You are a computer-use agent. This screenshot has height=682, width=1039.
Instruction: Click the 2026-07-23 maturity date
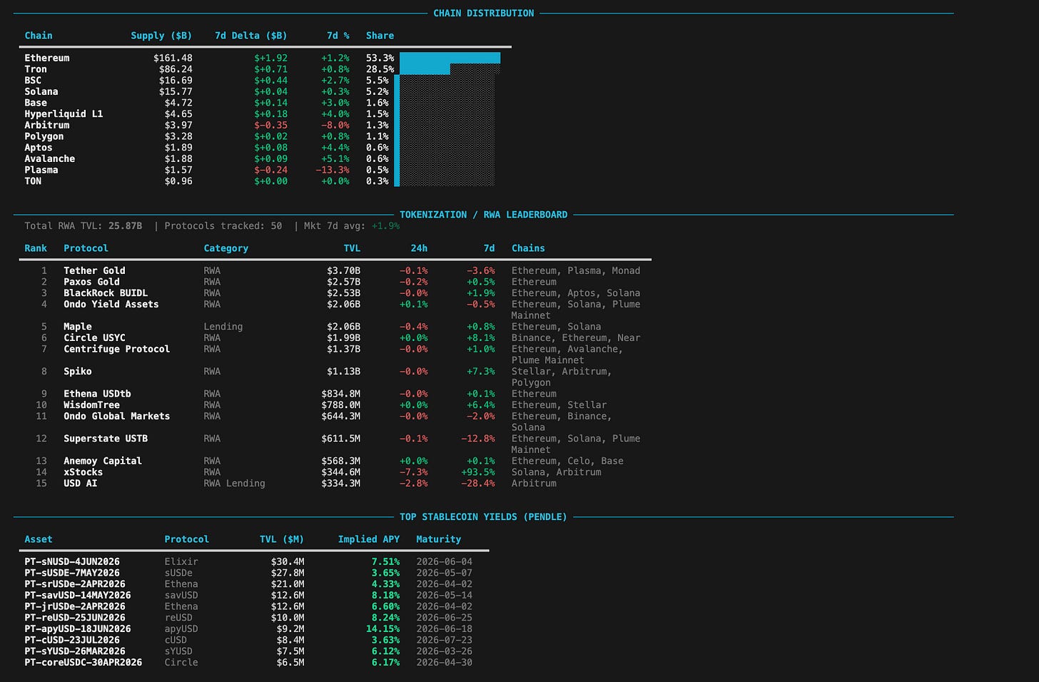tap(445, 640)
